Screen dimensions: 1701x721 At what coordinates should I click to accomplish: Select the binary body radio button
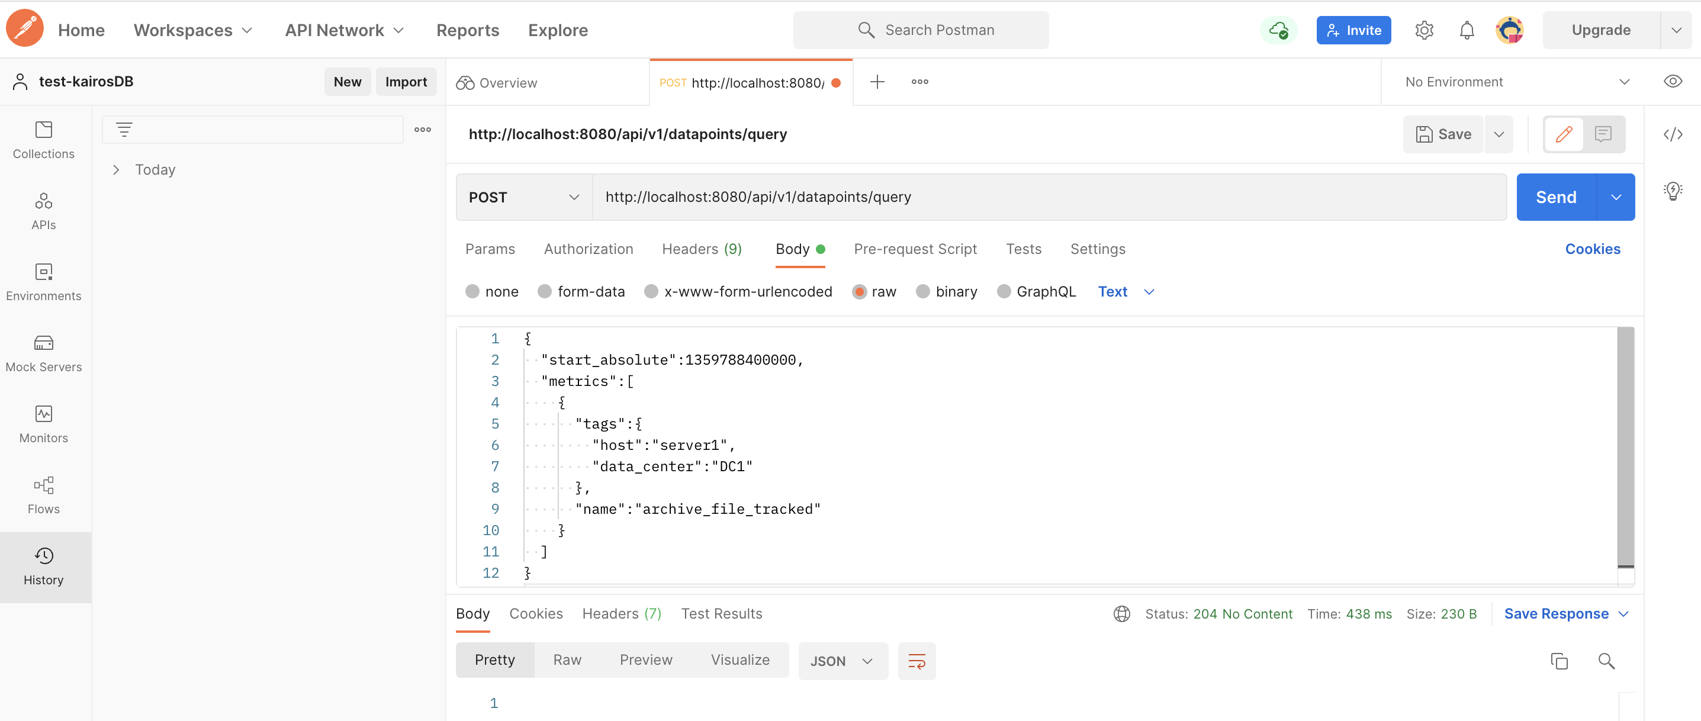tap(922, 292)
